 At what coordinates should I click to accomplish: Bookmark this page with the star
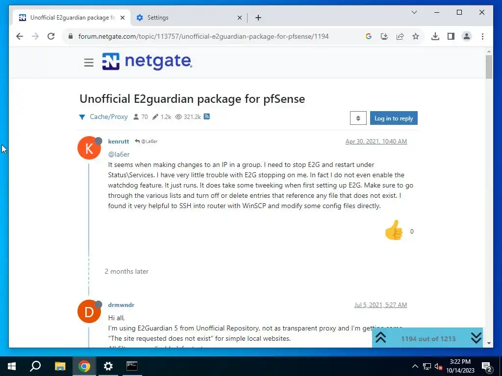point(416,36)
